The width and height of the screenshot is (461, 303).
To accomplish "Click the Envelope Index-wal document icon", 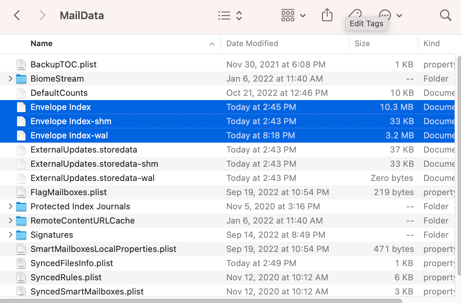I will [21, 136].
